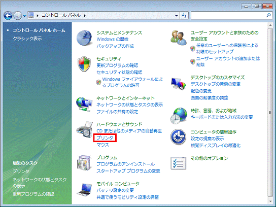The height and width of the screenshot is (207, 276).
Task: Open the プリンタ link under hardware
Action: pyautogui.click(x=105, y=138)
